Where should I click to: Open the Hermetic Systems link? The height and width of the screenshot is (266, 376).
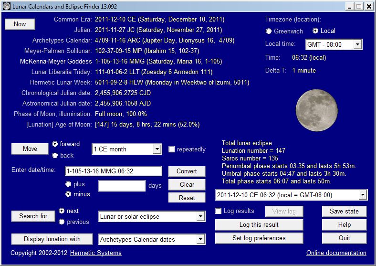coord(95,253)
